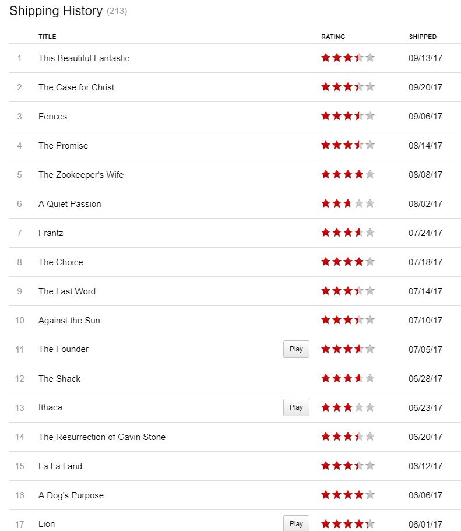Screen dimensions: 461x531
Task: Click Play next to Lion
Action: pyautogui.click(x=296, y=523)
